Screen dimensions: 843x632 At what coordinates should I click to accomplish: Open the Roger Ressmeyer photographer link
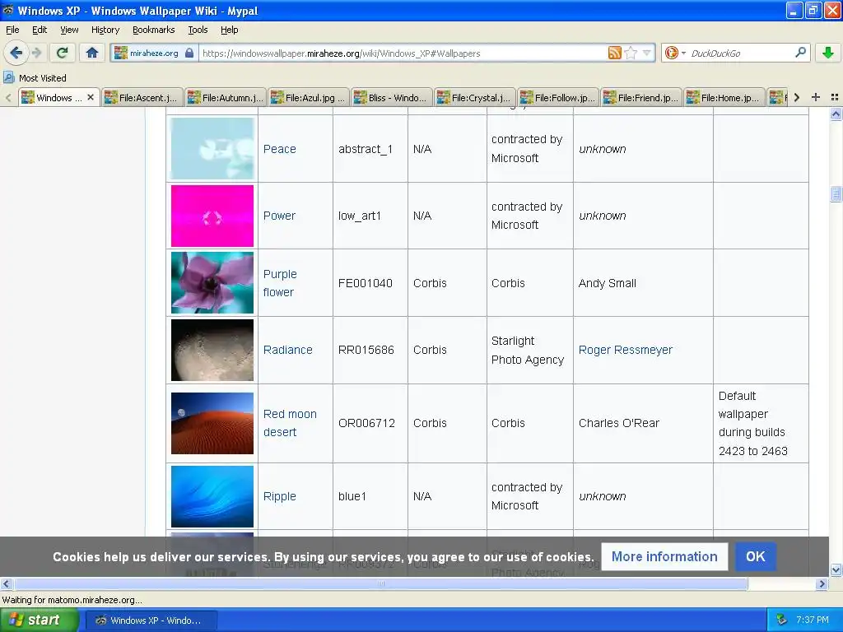click(x=626, y=350)
